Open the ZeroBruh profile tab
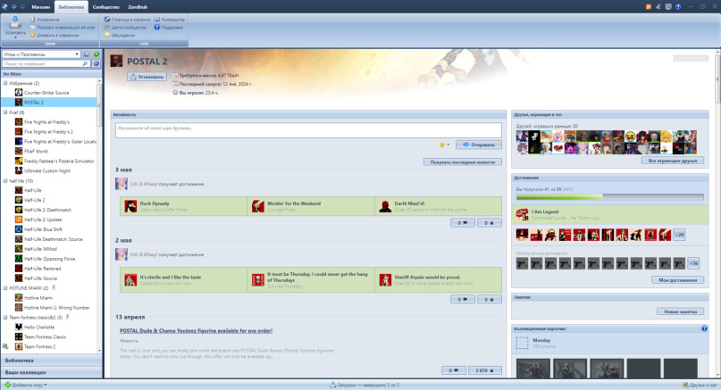Screen dimensions: 721x390 [138, 7]
